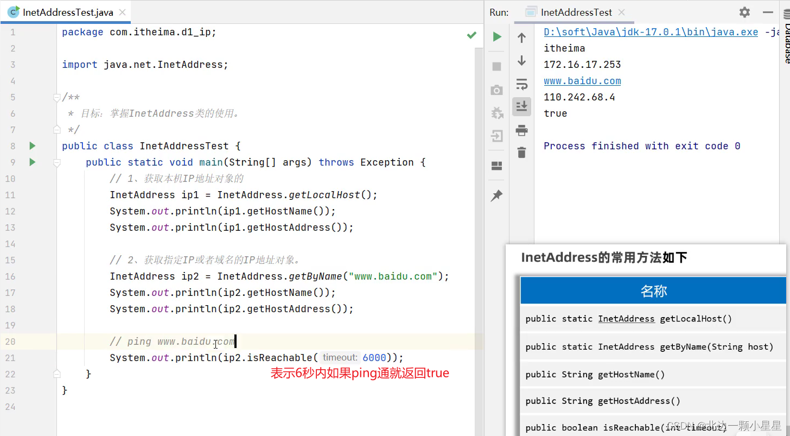Click the green inspection checkmark indicator
This screenshot has width=790, height=436.
(472, 35)
